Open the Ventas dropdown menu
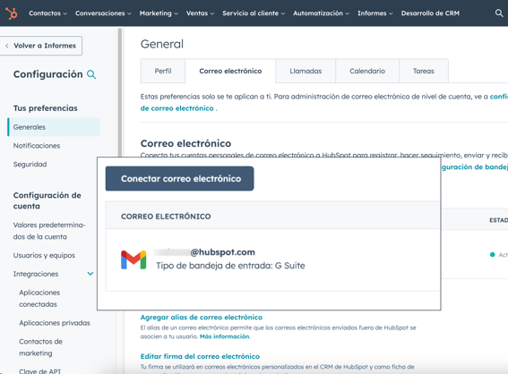The width and height of the screenshot is (508, 374). pos(200,13)
